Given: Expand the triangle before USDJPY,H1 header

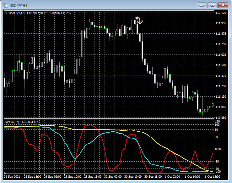Looking at the screenshot, I should click(6, 13).
